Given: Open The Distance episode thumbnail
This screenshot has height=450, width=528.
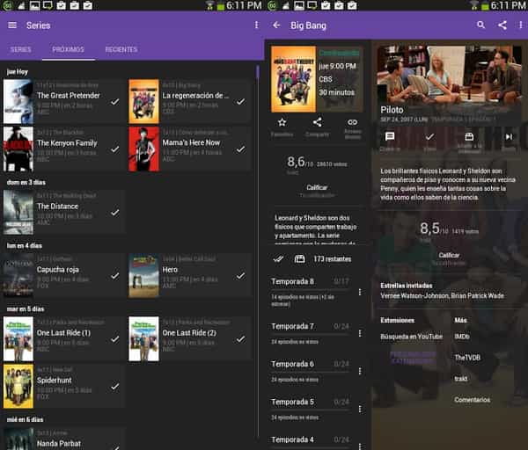Looking at the screenshot, I should pyautogui.click(x=18, y=212).
